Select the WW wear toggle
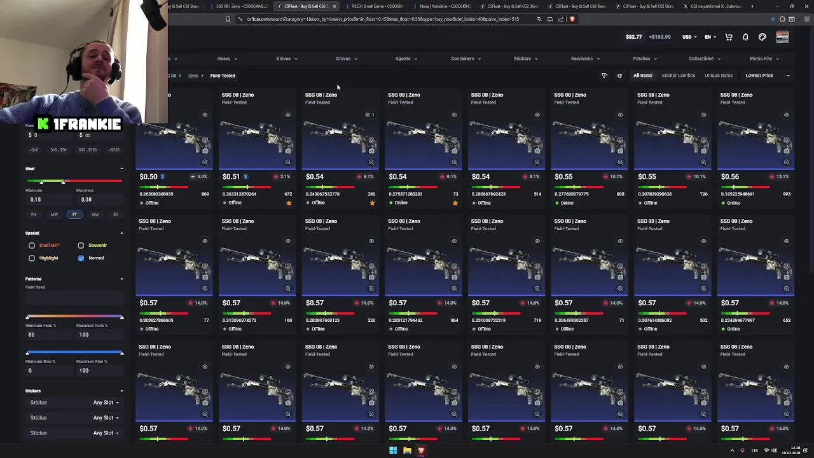This screenshot has height=458, width=814. 95,215
